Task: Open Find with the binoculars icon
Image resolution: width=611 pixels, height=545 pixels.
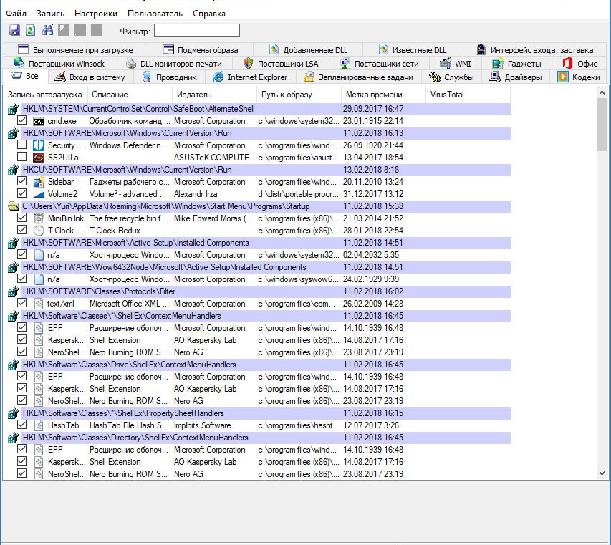Action: (47, 30)
